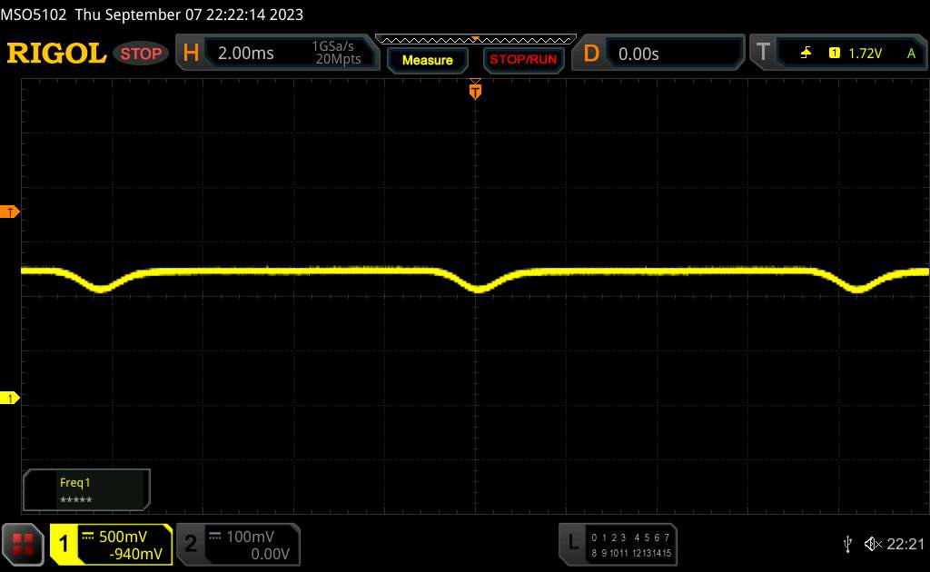The image size is (930, 572).
Task: Toggle channel 1 with the yellow 1 label
Action: (x=64, y=544)
